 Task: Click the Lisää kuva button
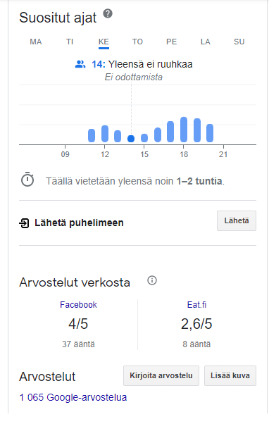[230, 375]
